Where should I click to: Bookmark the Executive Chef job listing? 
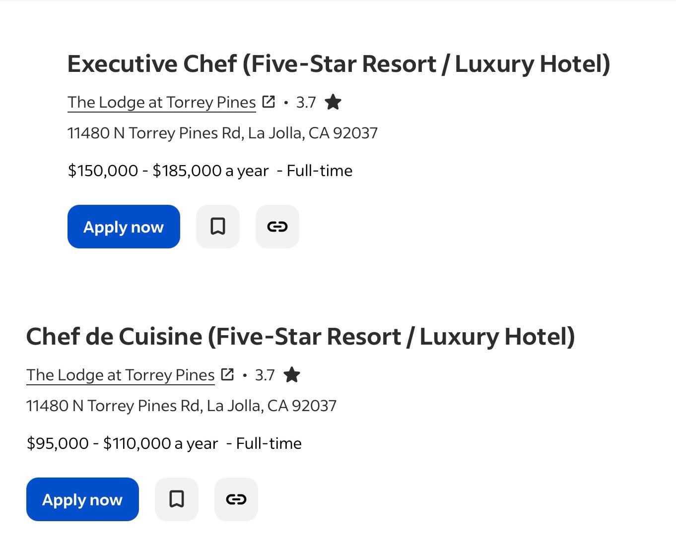[218, 227]
